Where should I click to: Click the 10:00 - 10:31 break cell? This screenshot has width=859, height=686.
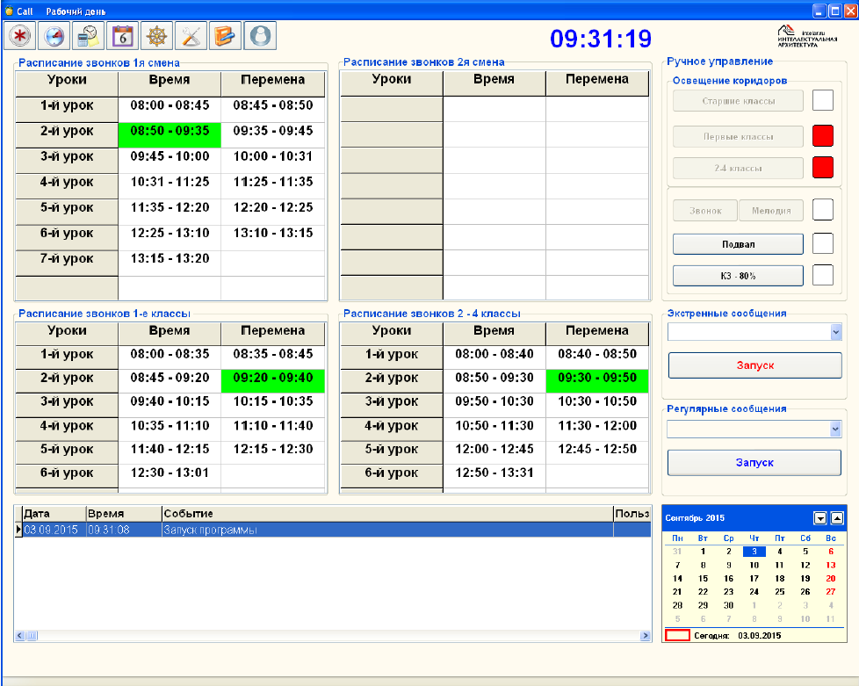(273, 160)
